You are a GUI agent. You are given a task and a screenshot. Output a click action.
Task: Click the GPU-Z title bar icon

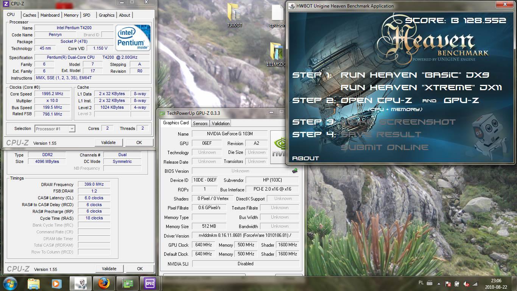coord(162,113)
